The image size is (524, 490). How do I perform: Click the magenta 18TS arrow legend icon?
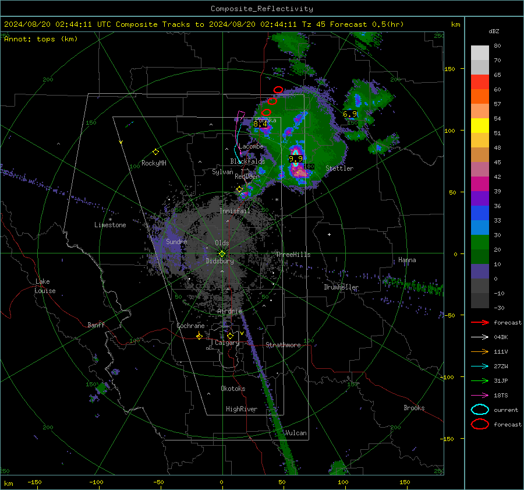[x=480, y=396]
